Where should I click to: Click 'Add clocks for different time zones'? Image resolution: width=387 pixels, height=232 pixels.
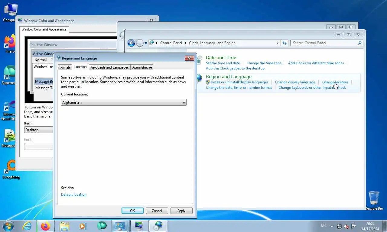pos(316,63)
